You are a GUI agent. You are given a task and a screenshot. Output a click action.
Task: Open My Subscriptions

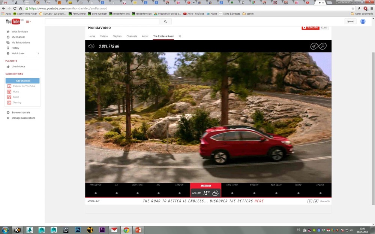pos(21,43)
